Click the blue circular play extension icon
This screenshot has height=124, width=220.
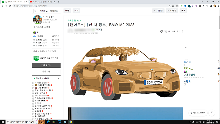(185, 6)
